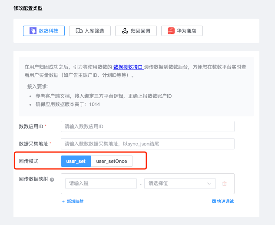Screen dimensions: 275x225
Task: Switch to 入库筛选 tab
Action: coord(90,31)
